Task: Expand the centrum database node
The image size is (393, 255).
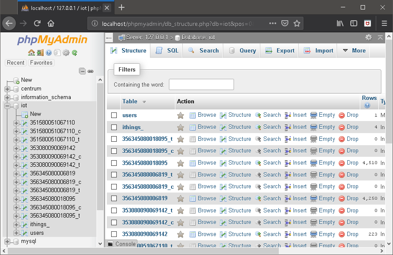Action: (7, 89)
